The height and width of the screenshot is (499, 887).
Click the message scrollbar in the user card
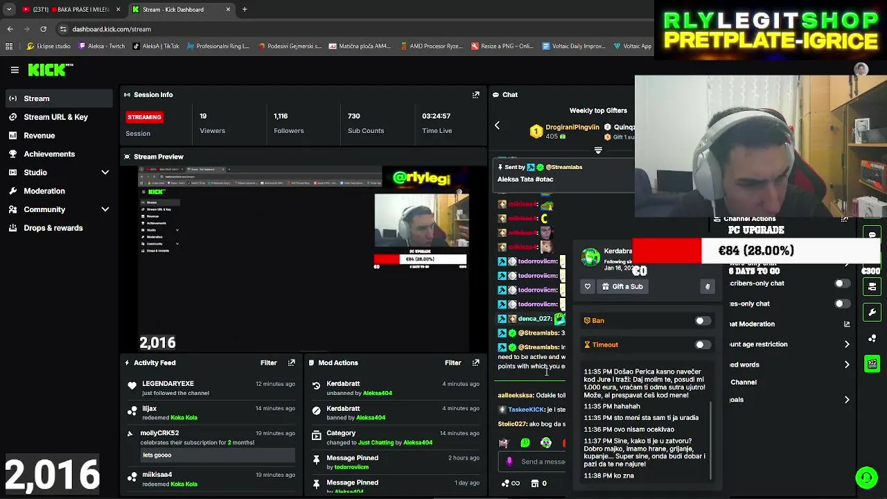click(x=711, y=439)
